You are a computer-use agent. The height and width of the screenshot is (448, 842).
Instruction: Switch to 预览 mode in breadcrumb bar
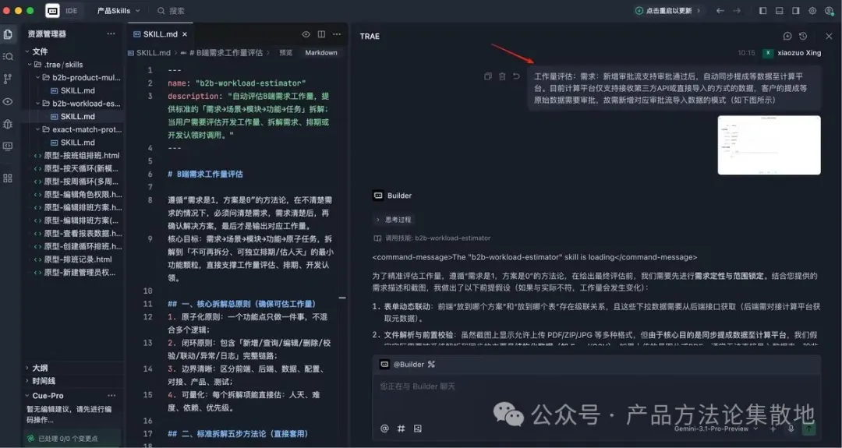pos(285,52)
